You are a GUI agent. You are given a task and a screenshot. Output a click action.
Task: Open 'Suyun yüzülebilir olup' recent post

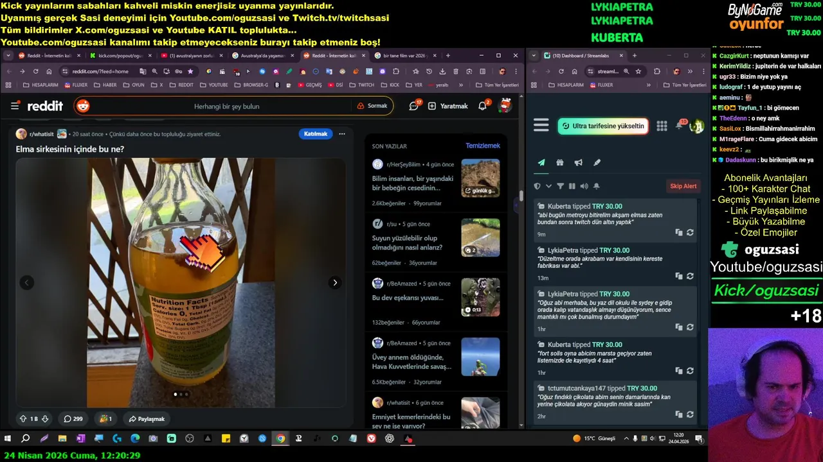pyautogui.click(x=407, y=243)
